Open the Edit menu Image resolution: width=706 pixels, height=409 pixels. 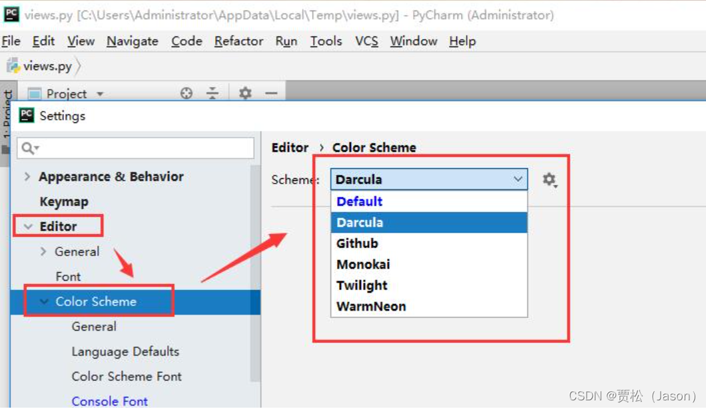click(43, 41)
